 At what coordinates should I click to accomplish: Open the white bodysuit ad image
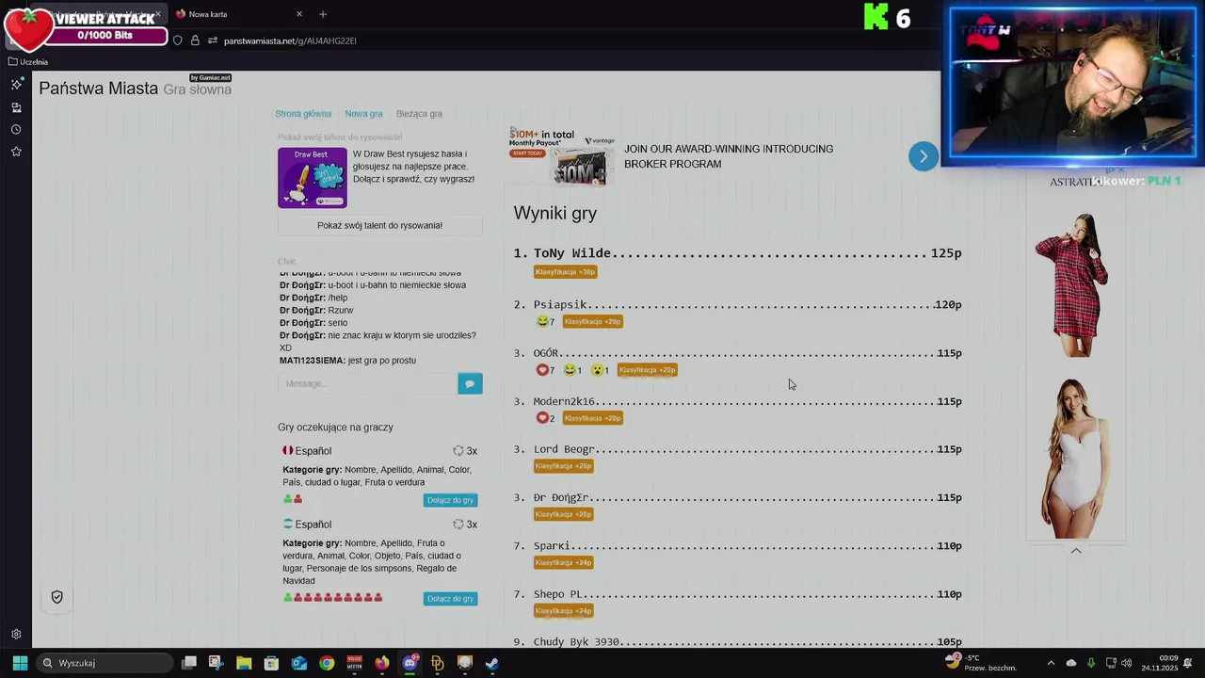(x=1075, y=459)
